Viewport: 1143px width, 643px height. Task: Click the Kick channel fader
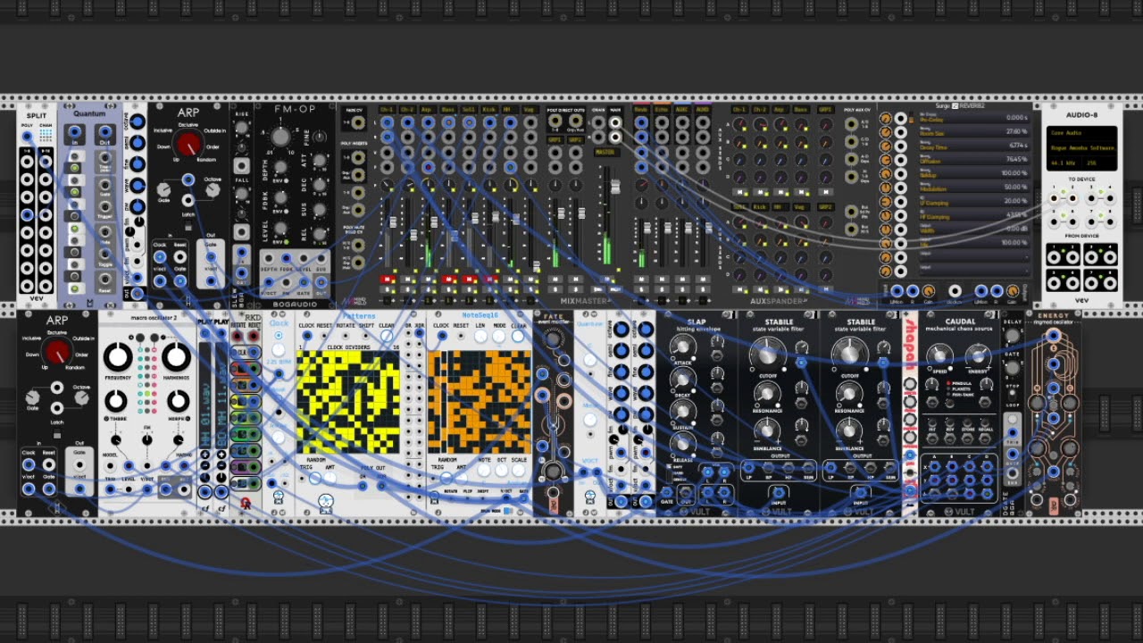496,216
